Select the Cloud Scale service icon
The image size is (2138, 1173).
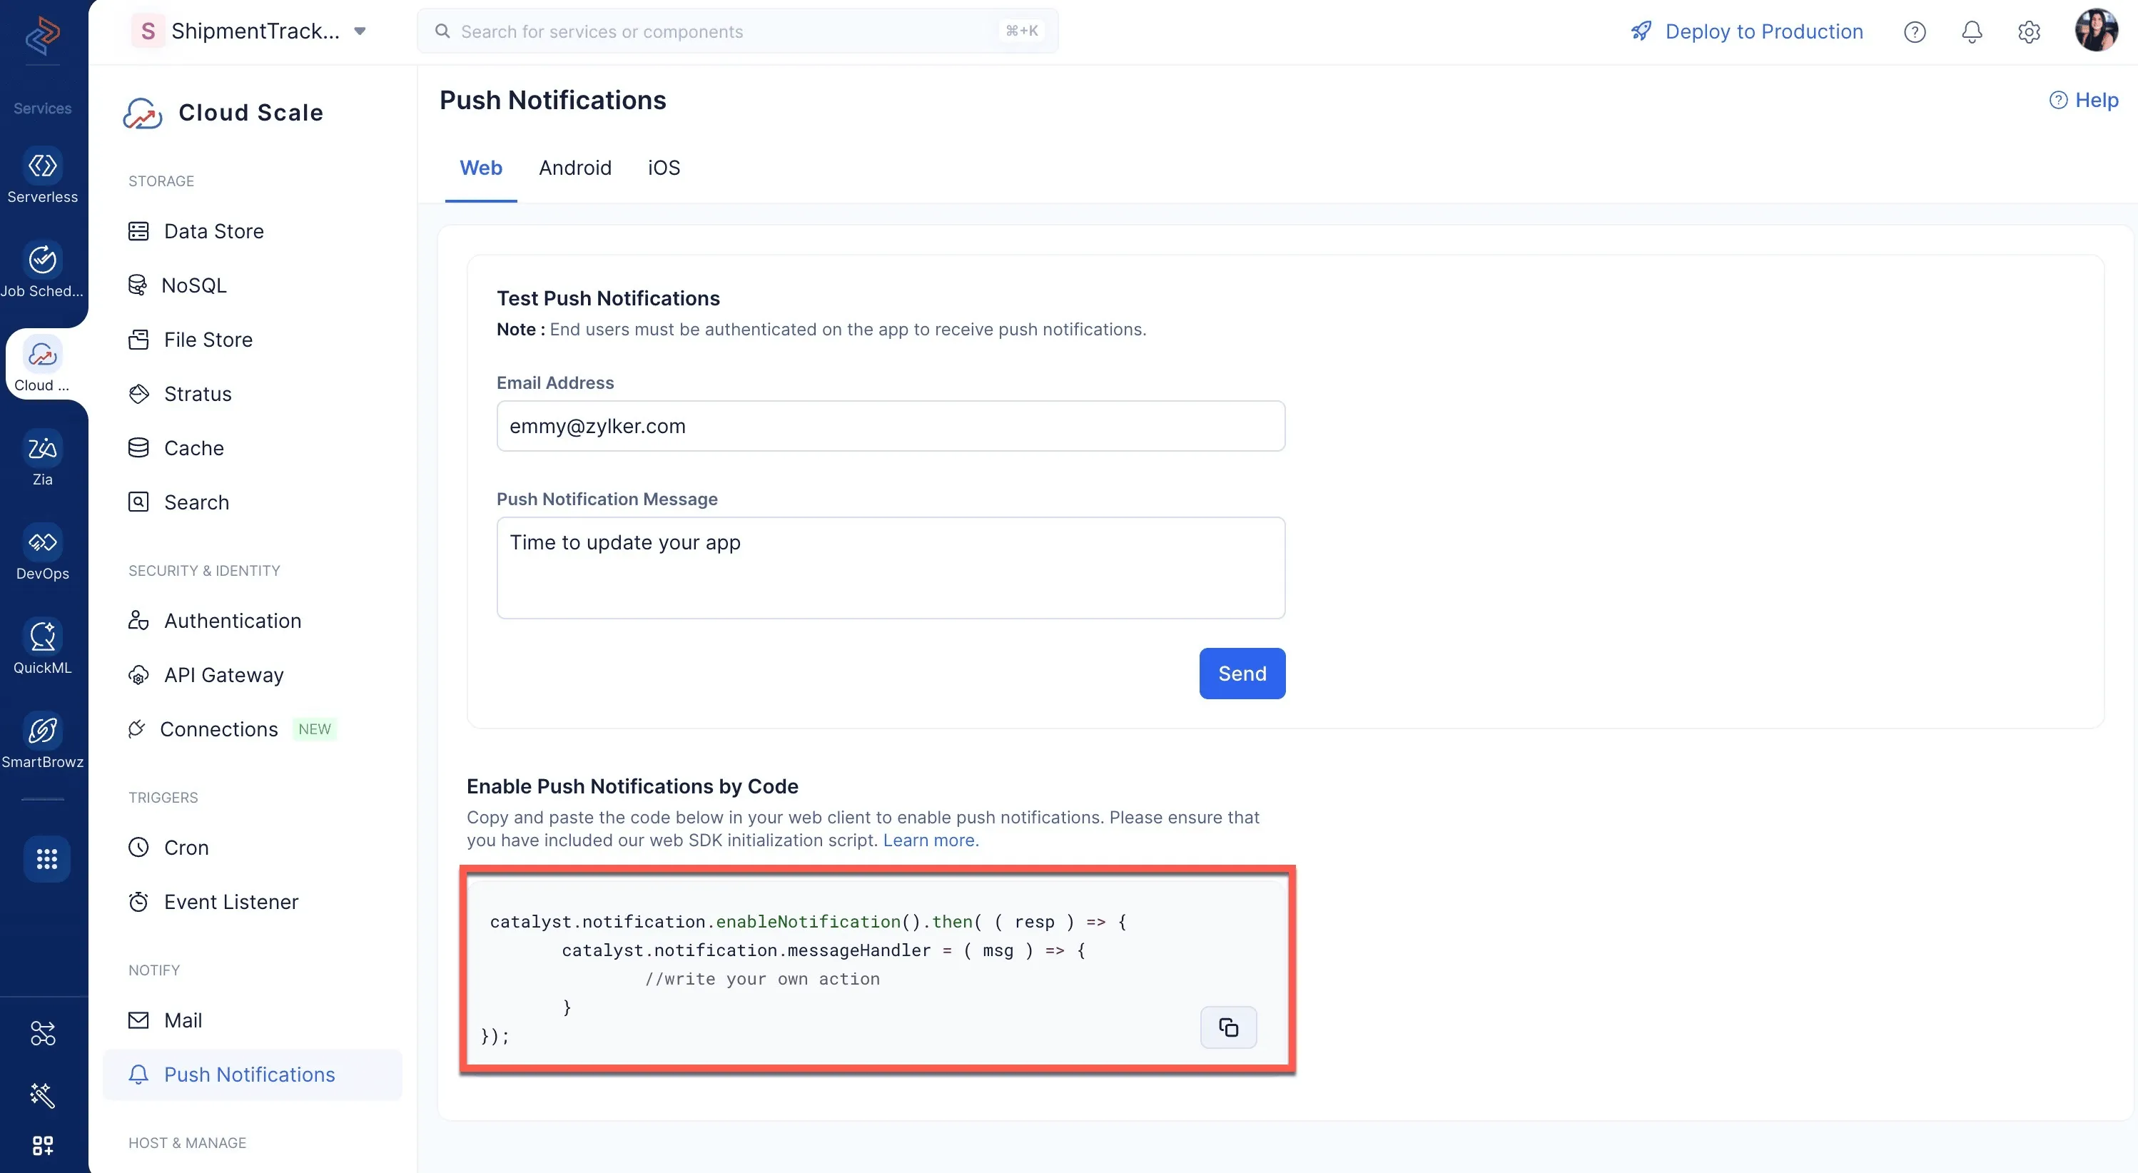(42, 363)
